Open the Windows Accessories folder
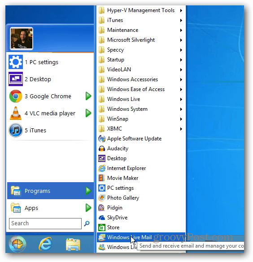The width and height of the screenshot is (253, 262). pos(141,79)
